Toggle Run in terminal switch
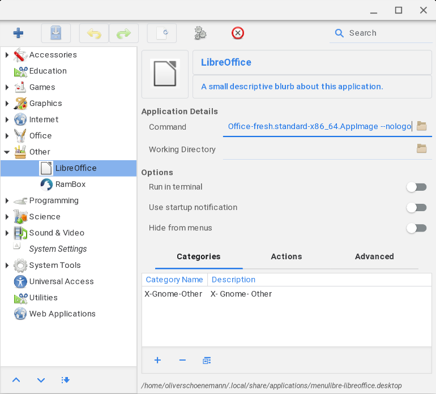The height and width of the screenshot is (394, 436). [x=416, y=187]
